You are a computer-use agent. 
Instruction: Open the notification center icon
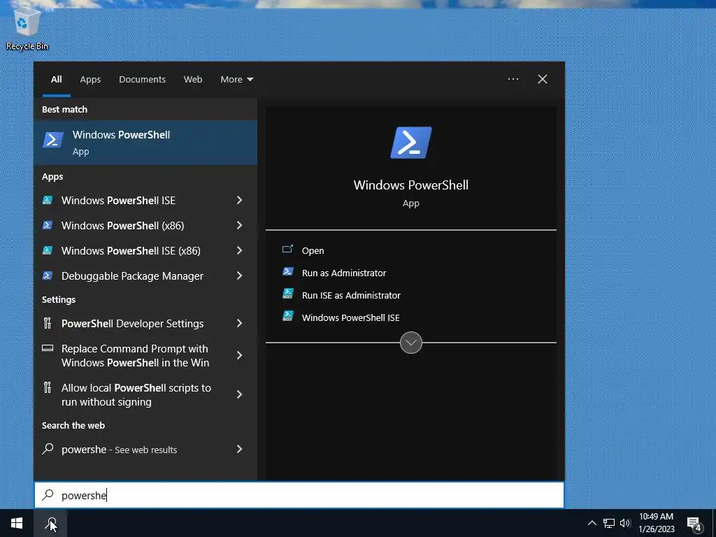tap(694, 524)
